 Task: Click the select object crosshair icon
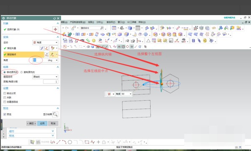click(55, 29)
